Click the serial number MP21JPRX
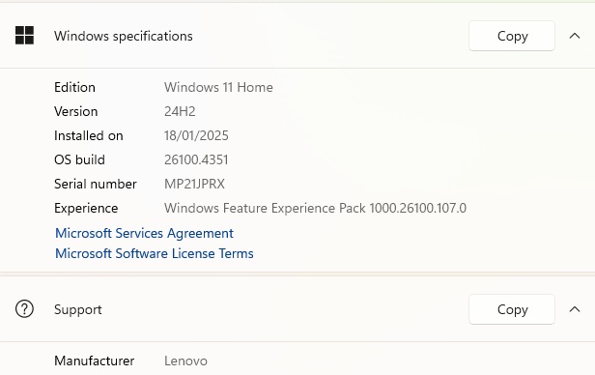595x375 pixels. point(194,184)
